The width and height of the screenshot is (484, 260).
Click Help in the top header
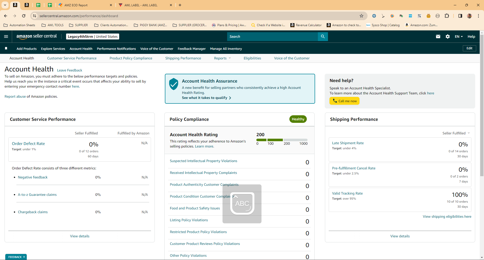click(471, 36)
